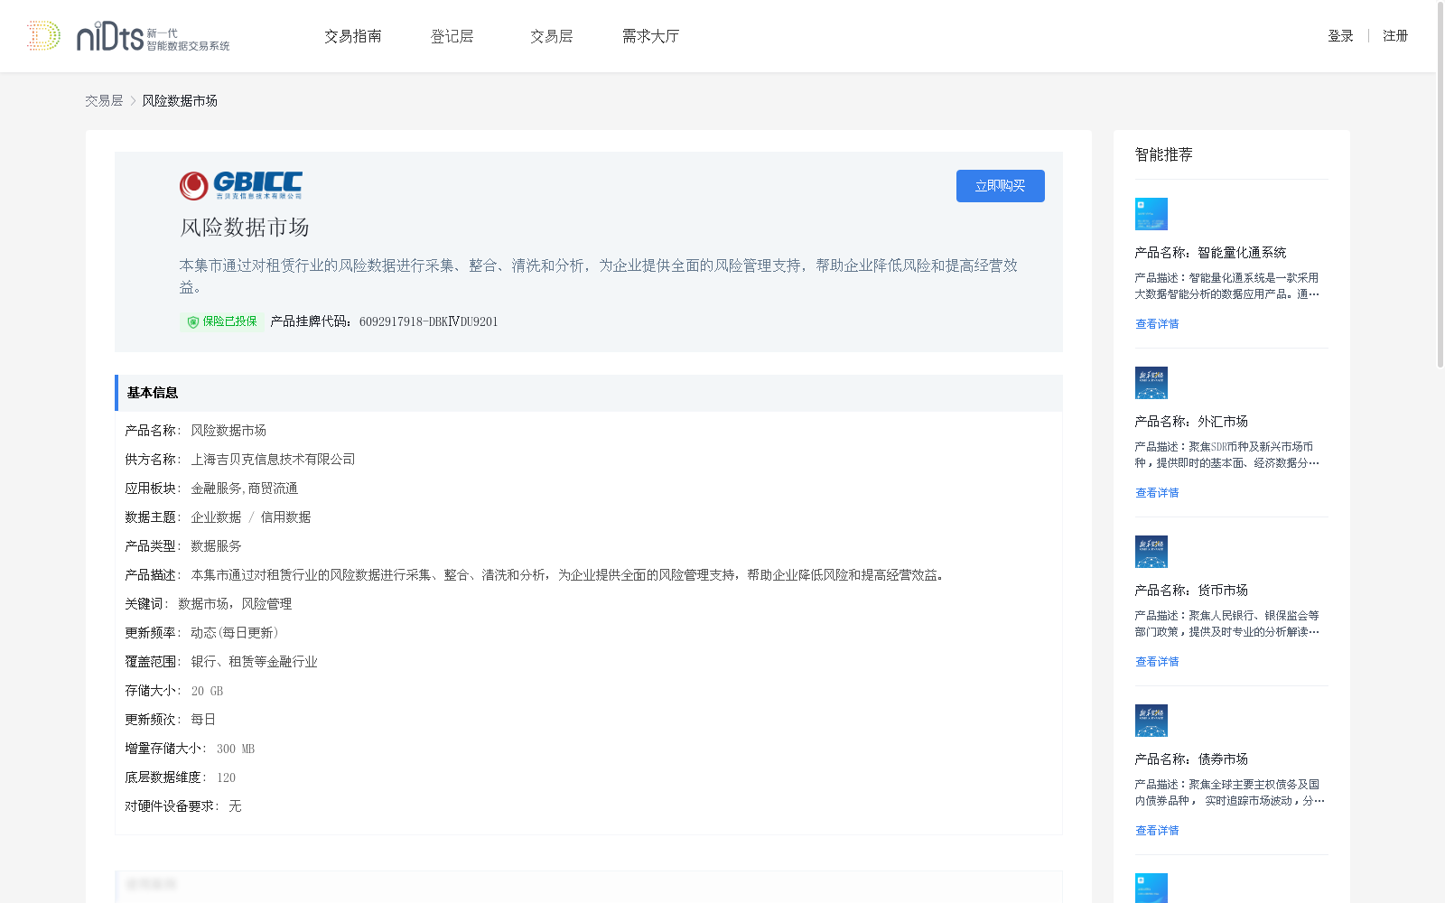This screenshot has width=1445, height=903.
Task: Select update frequency 动态(每日更新)
Action: tap(235, 633)
